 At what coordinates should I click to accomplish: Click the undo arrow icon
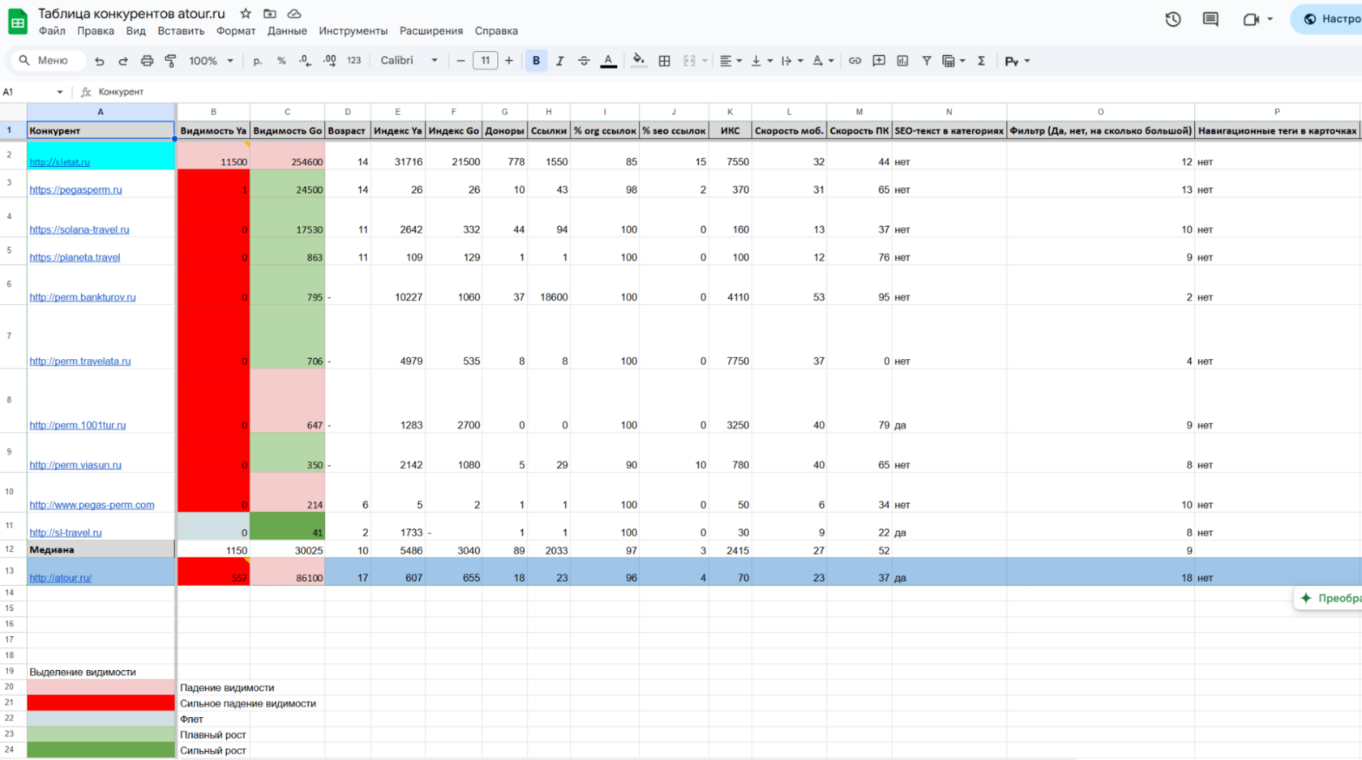pyautogui.click(x=99, y=61)
